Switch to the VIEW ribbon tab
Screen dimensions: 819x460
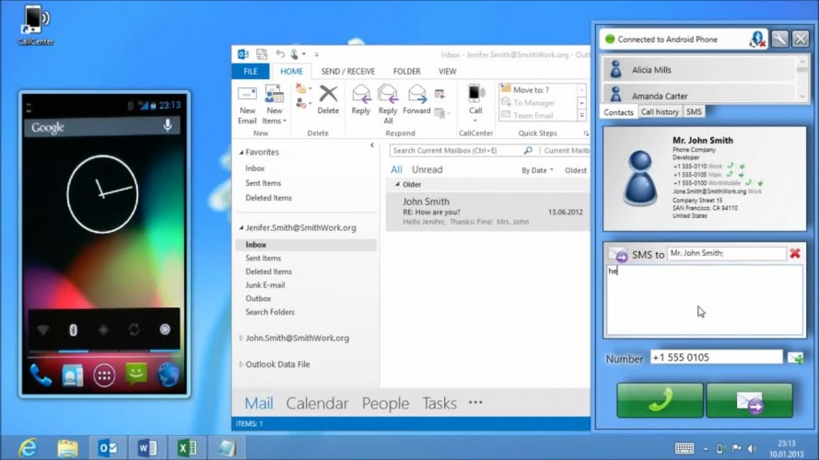click(447, 71)
